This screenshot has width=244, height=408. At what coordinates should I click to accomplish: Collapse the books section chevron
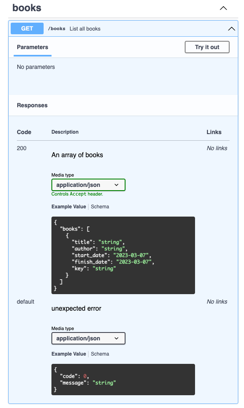[x=223, y=8]
